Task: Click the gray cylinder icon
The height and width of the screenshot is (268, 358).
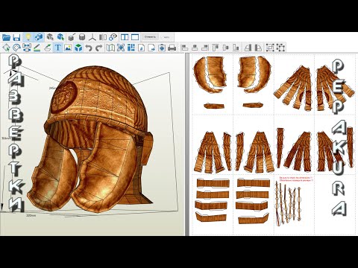Action: (x=82, y=37)
